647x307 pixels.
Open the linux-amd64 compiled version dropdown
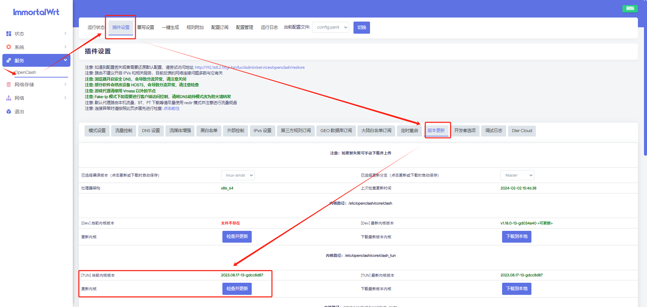click(238, 175)
